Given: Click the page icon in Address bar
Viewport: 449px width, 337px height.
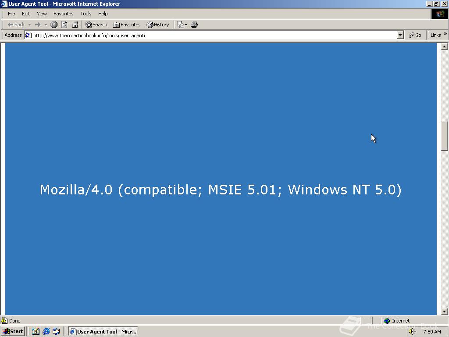Looking at the screenshot, I should pyautogui.click(x=28, y=35).
